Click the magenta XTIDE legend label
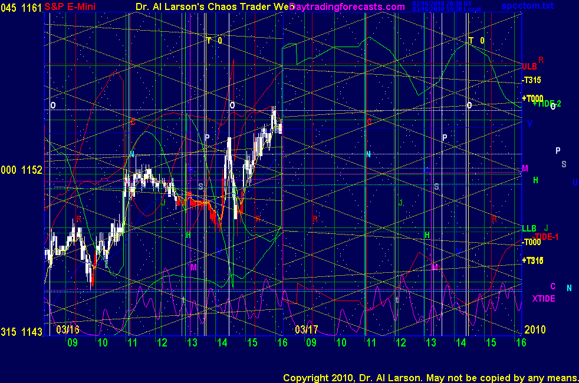Screen dimensions: 579x383 (x=544, y=299)
